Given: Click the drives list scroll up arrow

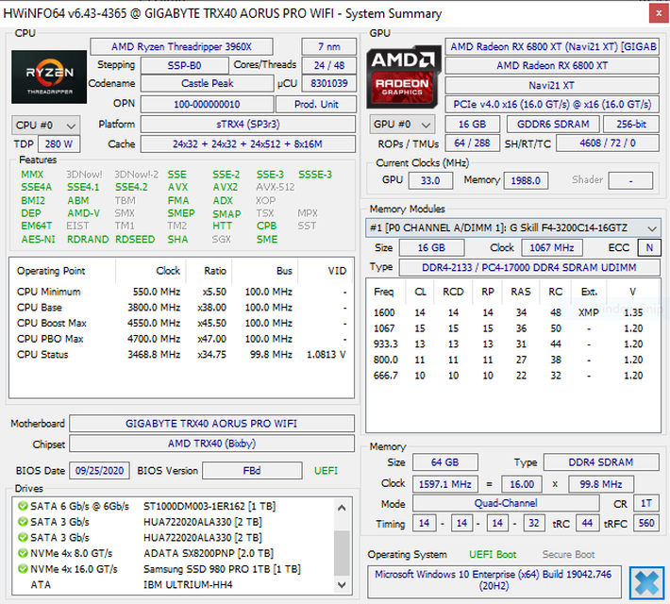Looking at the screenshot, I should [342, 508].
